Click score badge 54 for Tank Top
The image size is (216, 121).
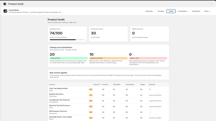(x=91, y=90)
